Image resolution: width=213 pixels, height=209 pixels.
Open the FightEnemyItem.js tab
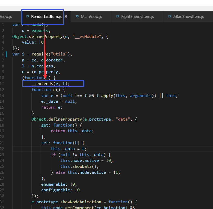[x=137, y=17]
